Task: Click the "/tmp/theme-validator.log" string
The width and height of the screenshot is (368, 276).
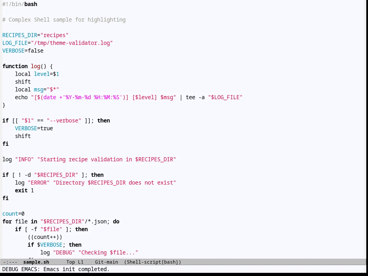Action: point(72,43)
